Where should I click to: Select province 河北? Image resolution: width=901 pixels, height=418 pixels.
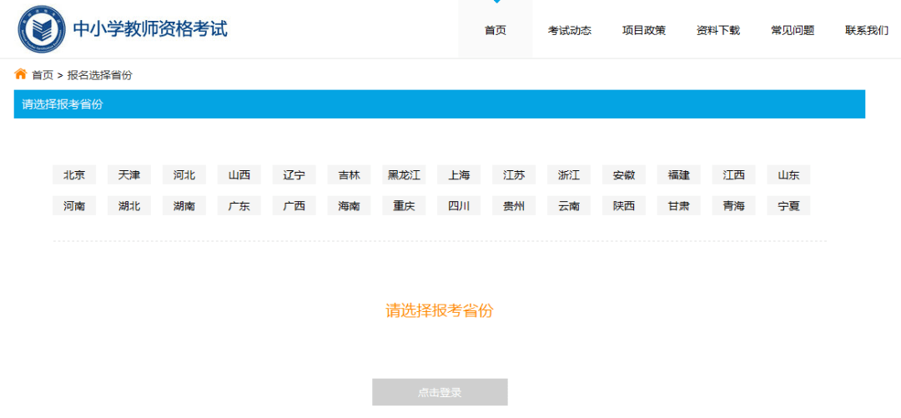tap(184, 174)
